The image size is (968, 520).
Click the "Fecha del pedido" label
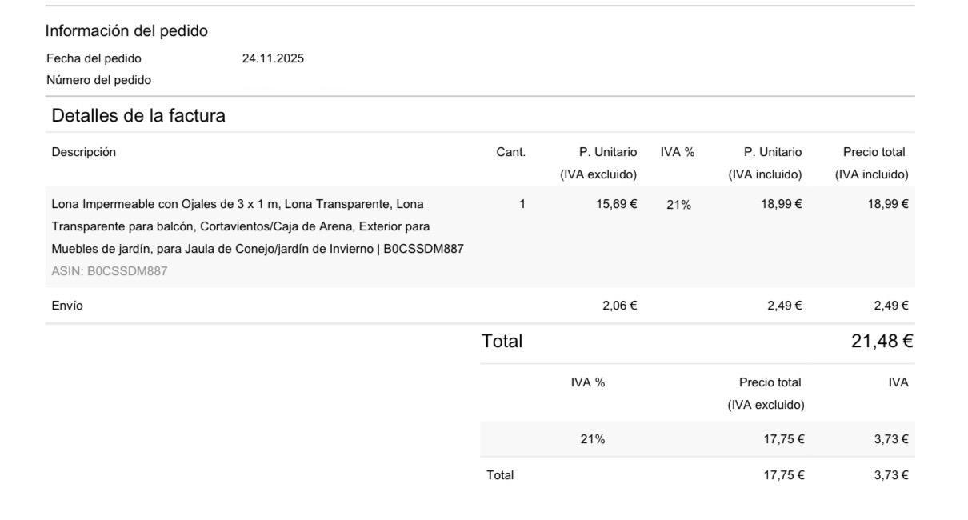click(94, 58)
